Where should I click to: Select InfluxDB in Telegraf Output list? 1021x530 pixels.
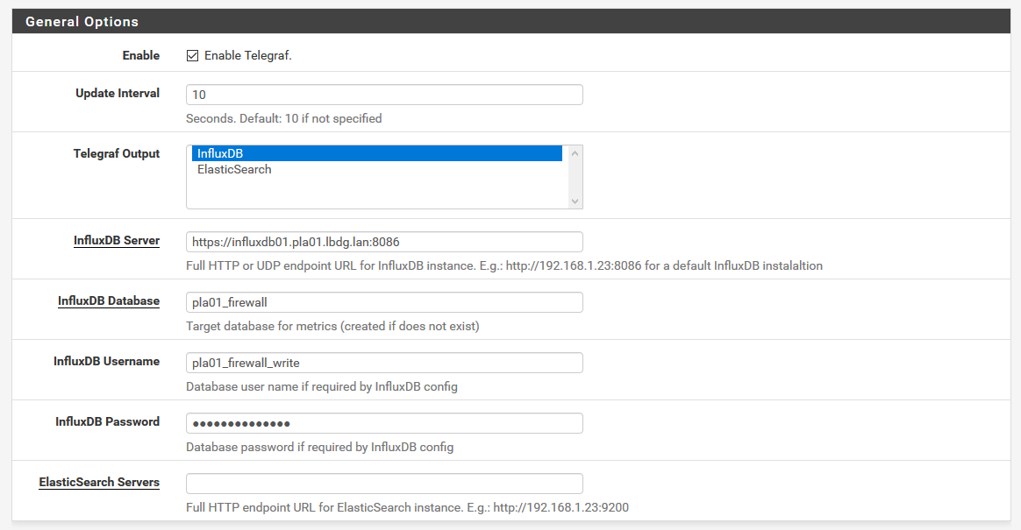click(x=377, y=153)
